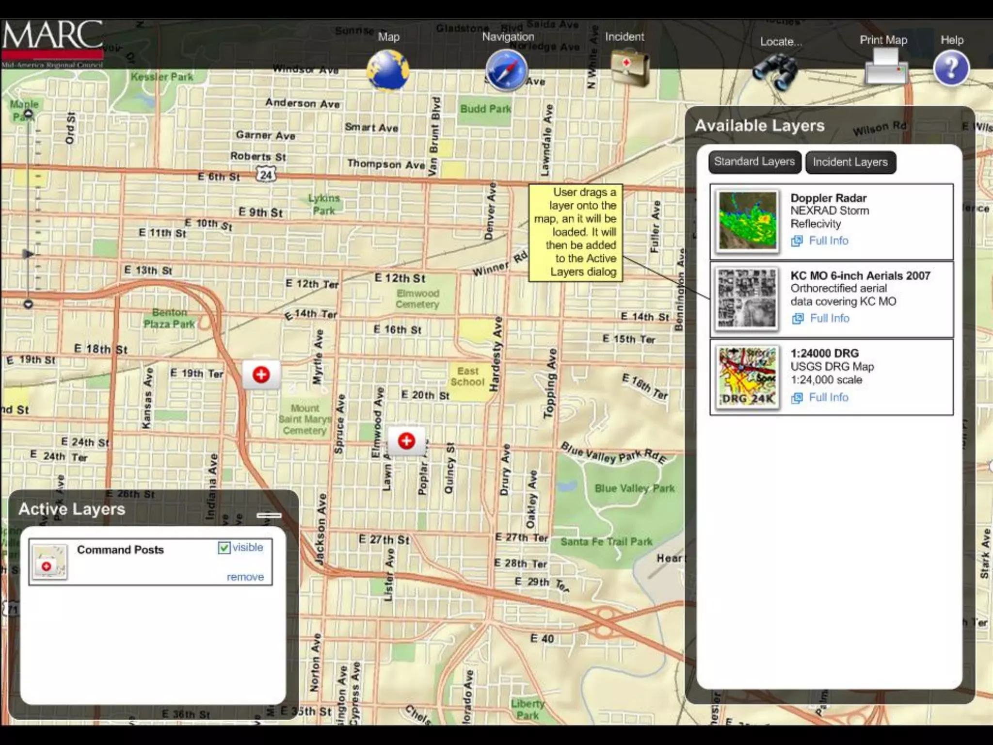
Task: Click the Doppler Radar layer title
Action: (x=828, y=198)
